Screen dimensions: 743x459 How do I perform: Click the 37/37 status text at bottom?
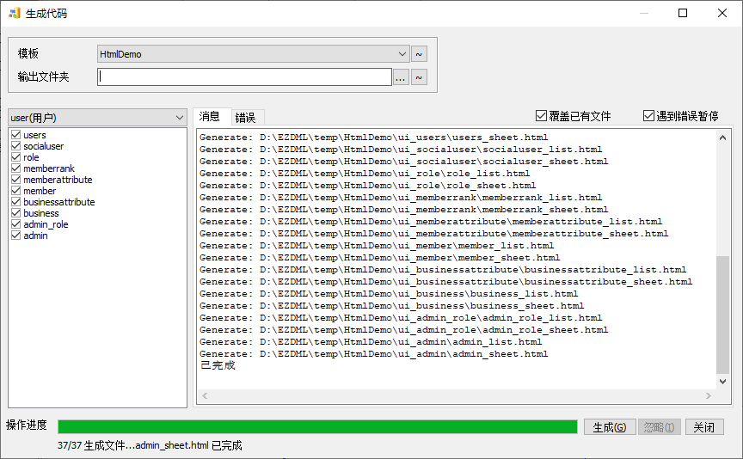pyautogui.click(x=150, y=446)
